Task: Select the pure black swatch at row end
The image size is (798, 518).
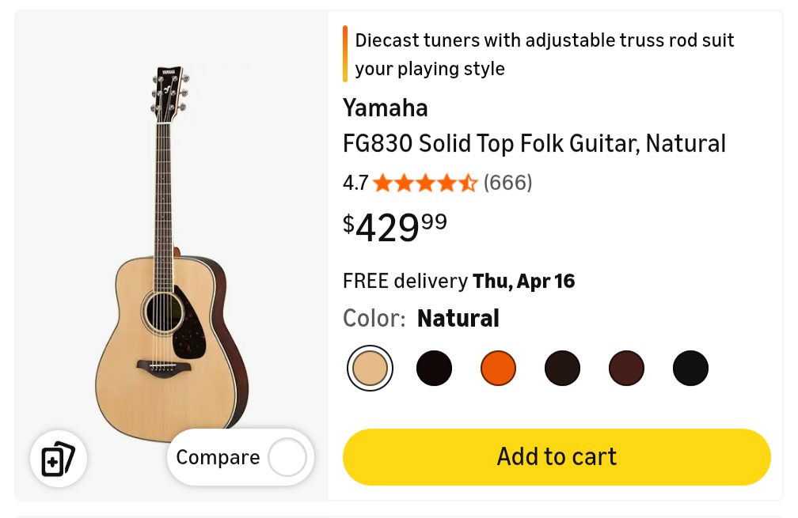Action: coord(690,369)
